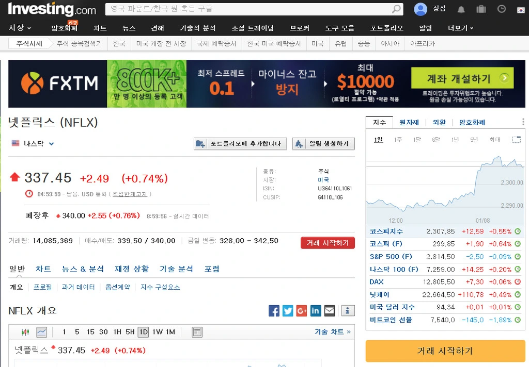Switch to sidebar 암호화폐 tab
Image resolution: width=529 pixels, height=367 pixels.
472,123
